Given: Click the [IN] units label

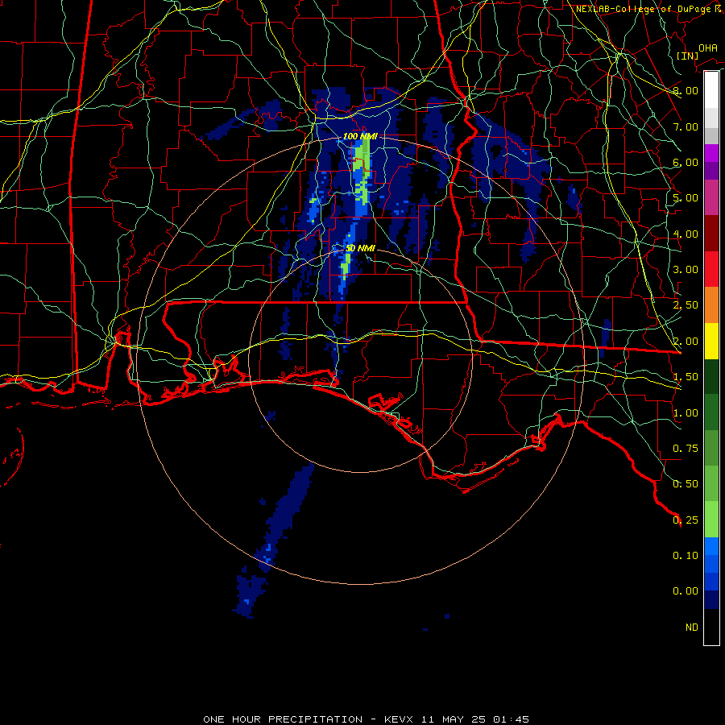Looking at the screenshot, I should (x=687, y=56).
